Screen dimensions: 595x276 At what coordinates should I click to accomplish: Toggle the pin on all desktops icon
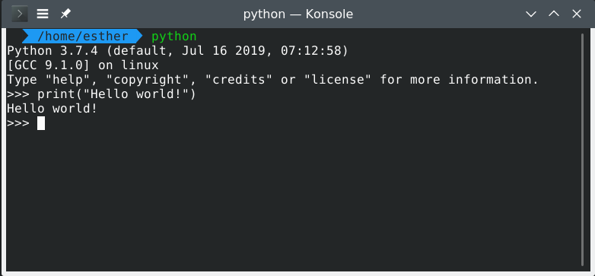(x=65, y=14)
